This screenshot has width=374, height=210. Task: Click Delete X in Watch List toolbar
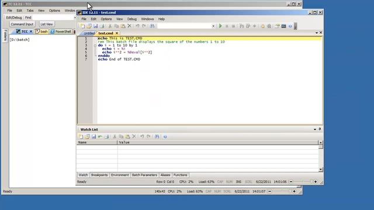click(134, 136)
